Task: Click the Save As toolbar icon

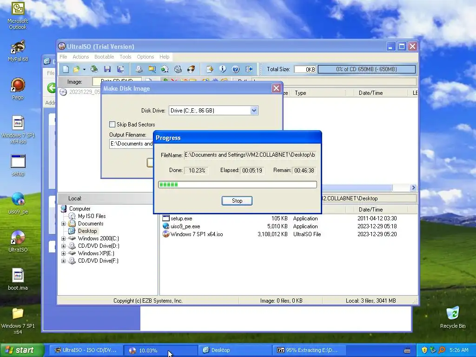Action: tap(120, 69)
